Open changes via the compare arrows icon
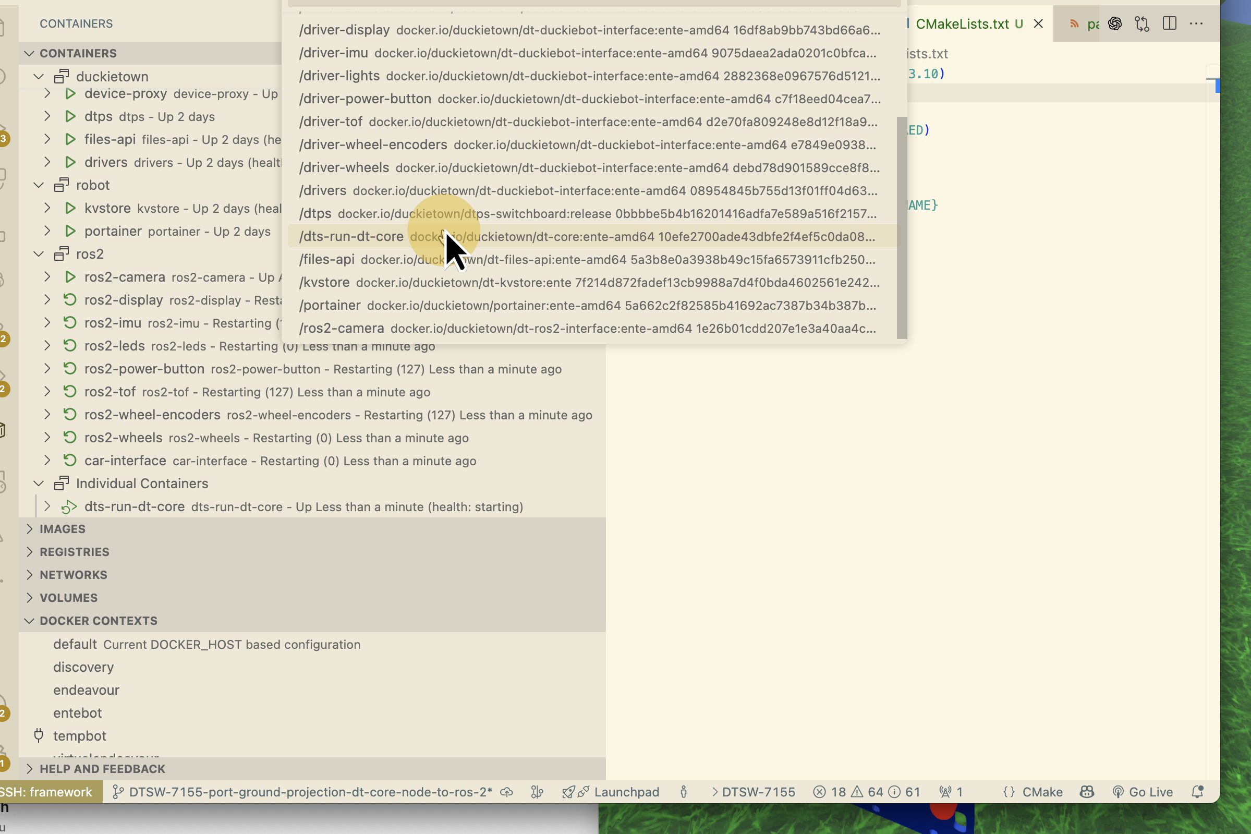The width and height of the screenshot is (1251, 834). coord(1141,23)
